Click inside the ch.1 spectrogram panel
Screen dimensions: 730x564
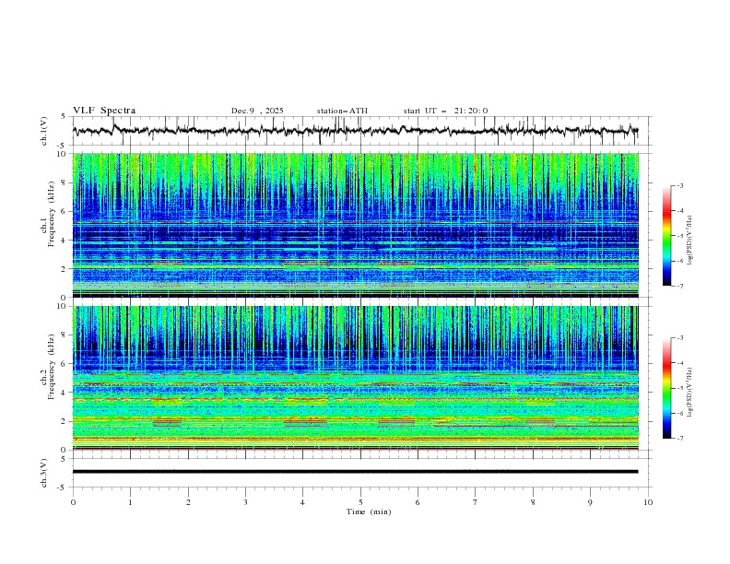pyautogui.click(x=355, y=225)
